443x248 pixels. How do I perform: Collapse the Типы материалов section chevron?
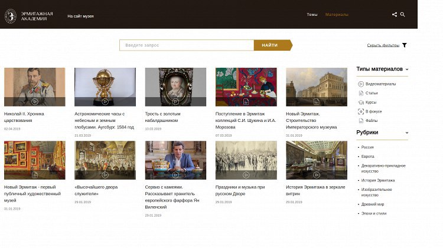(407, 70)
